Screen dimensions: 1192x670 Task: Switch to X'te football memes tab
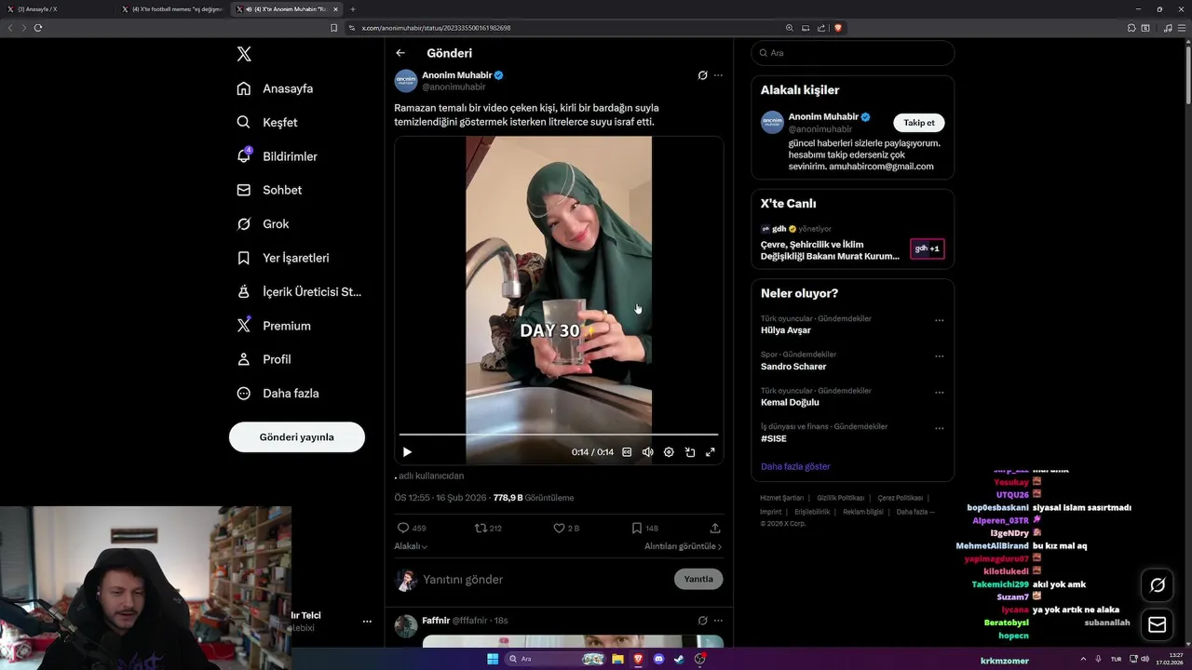tap(172, 9)
